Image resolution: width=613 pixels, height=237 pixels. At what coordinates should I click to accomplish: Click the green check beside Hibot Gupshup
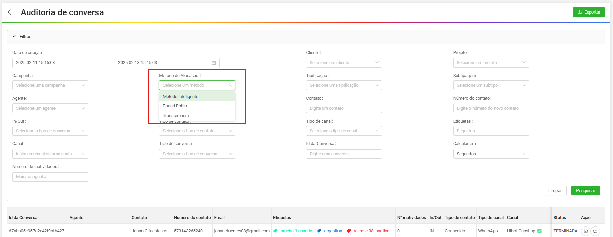pyautogui.click(x=539, y=231)
